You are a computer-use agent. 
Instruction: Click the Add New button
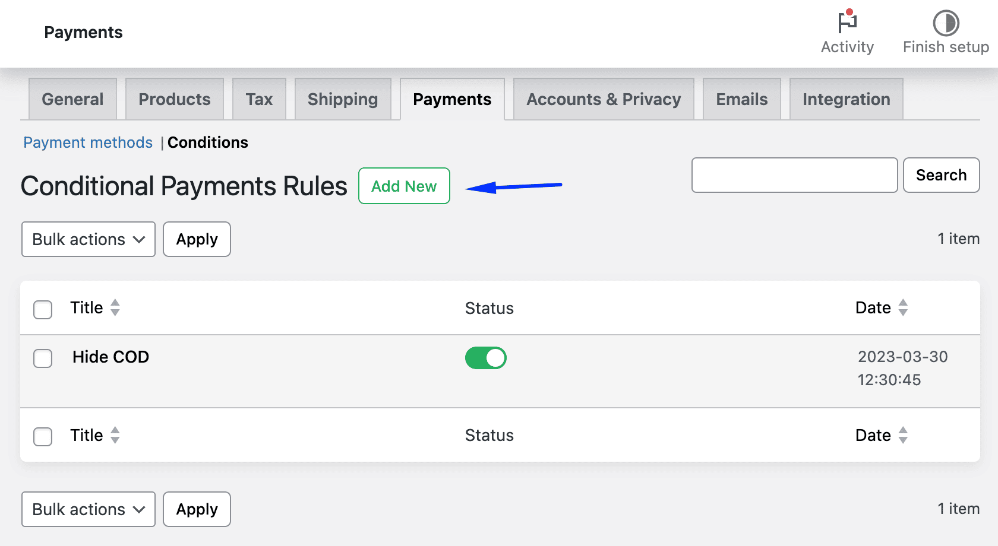point(404,186)
